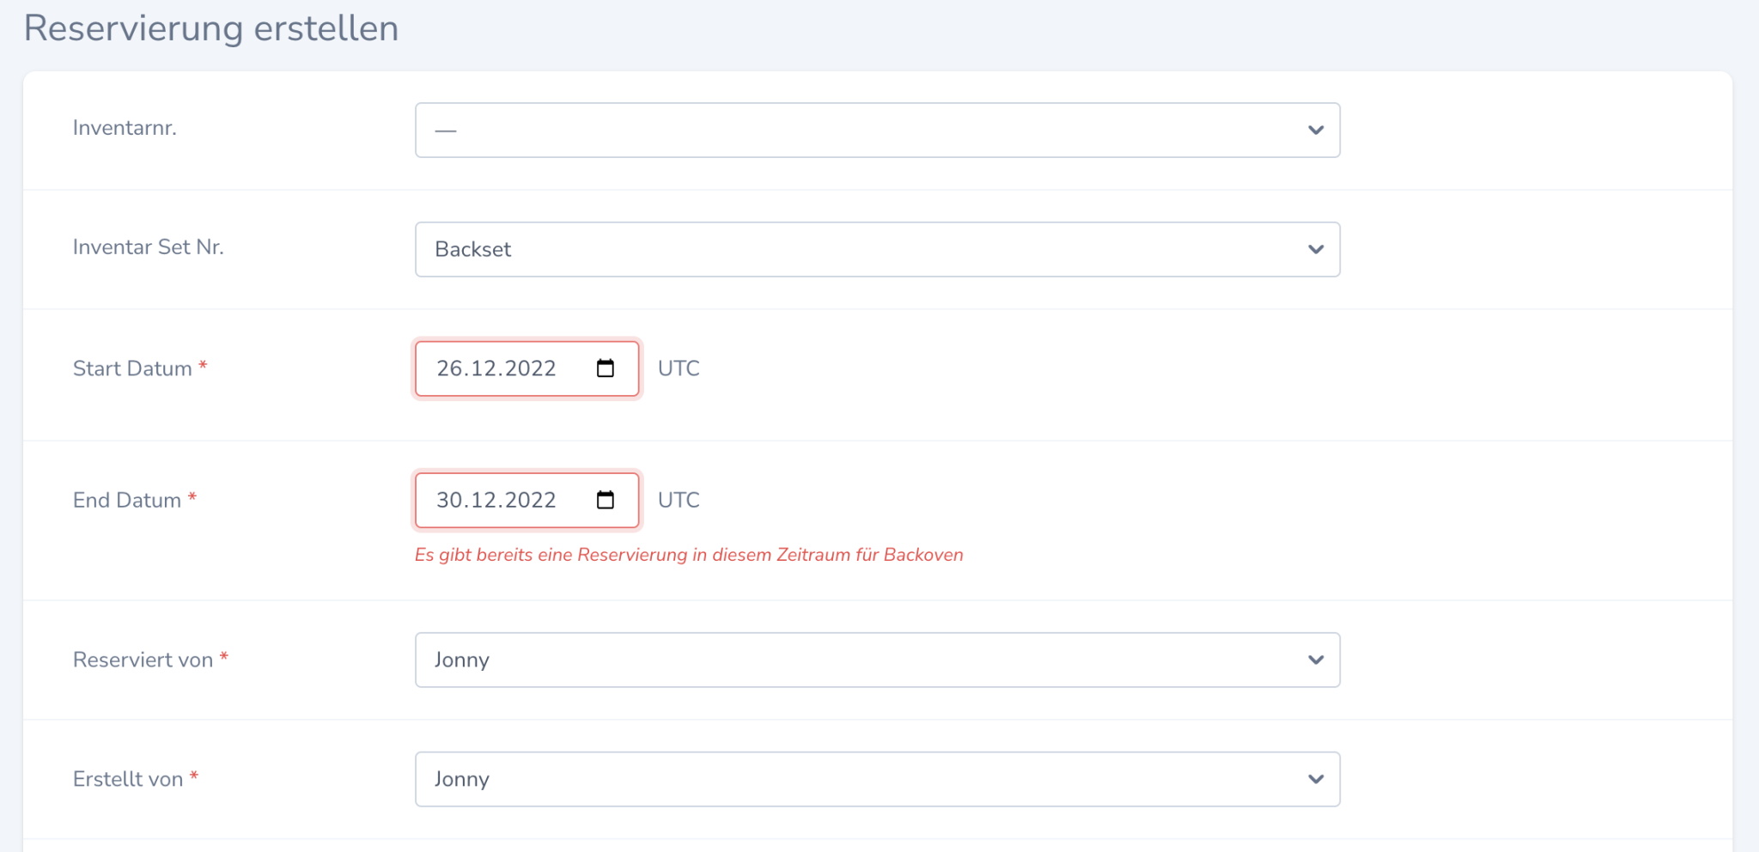Click the Reserviert von label
1759x852 pixels.
(143, 660)
